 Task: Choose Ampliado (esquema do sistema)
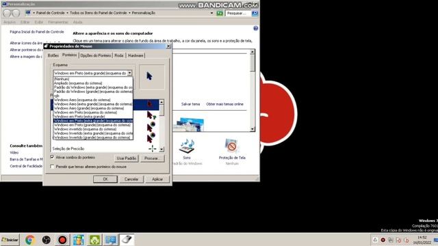click(x=93, y=83)
